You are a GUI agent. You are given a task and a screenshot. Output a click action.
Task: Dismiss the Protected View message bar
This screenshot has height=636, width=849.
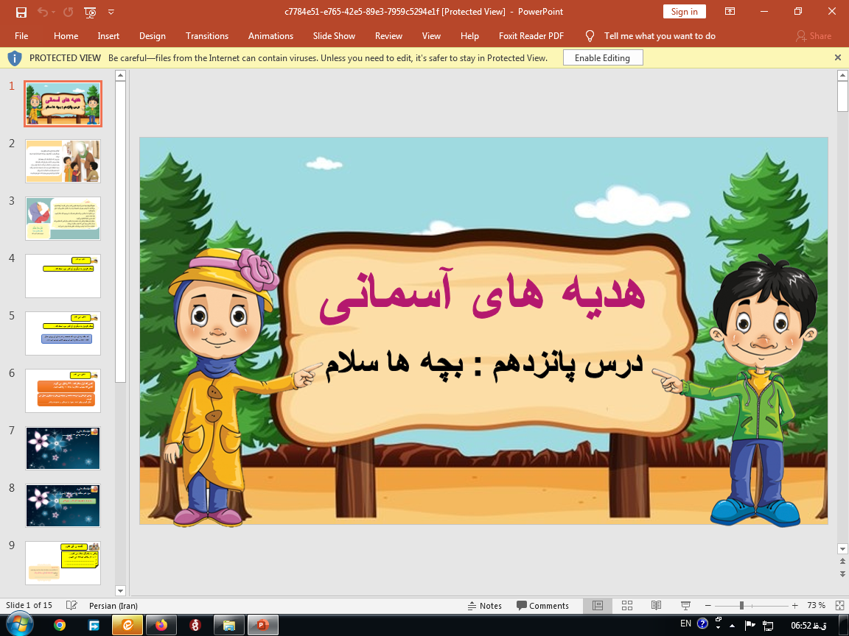click(838, 57)
